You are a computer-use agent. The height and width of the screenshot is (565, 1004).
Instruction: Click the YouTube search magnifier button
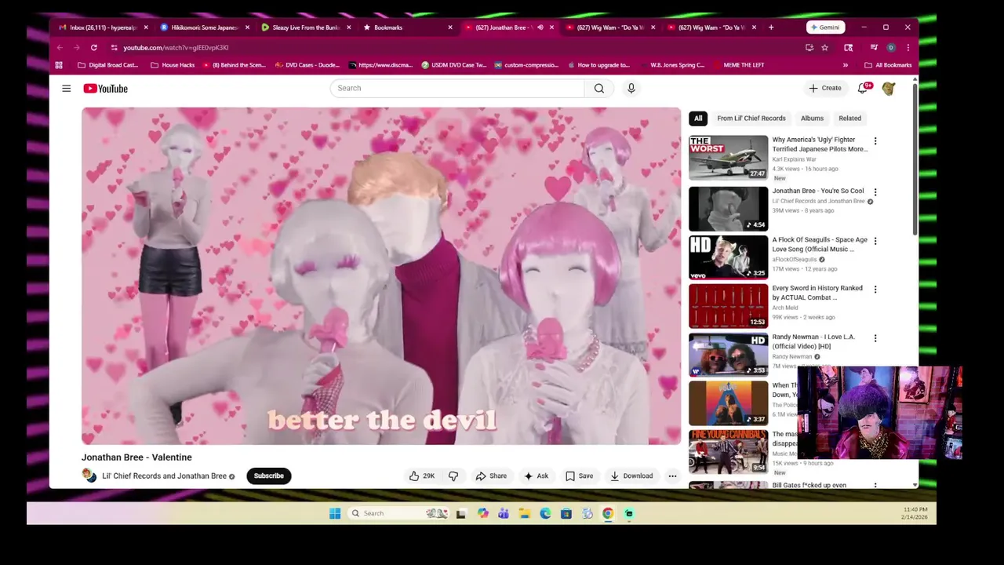(599, 88)
